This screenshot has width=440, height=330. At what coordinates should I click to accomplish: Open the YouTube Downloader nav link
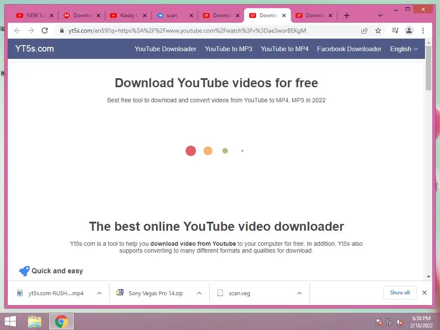165,49
